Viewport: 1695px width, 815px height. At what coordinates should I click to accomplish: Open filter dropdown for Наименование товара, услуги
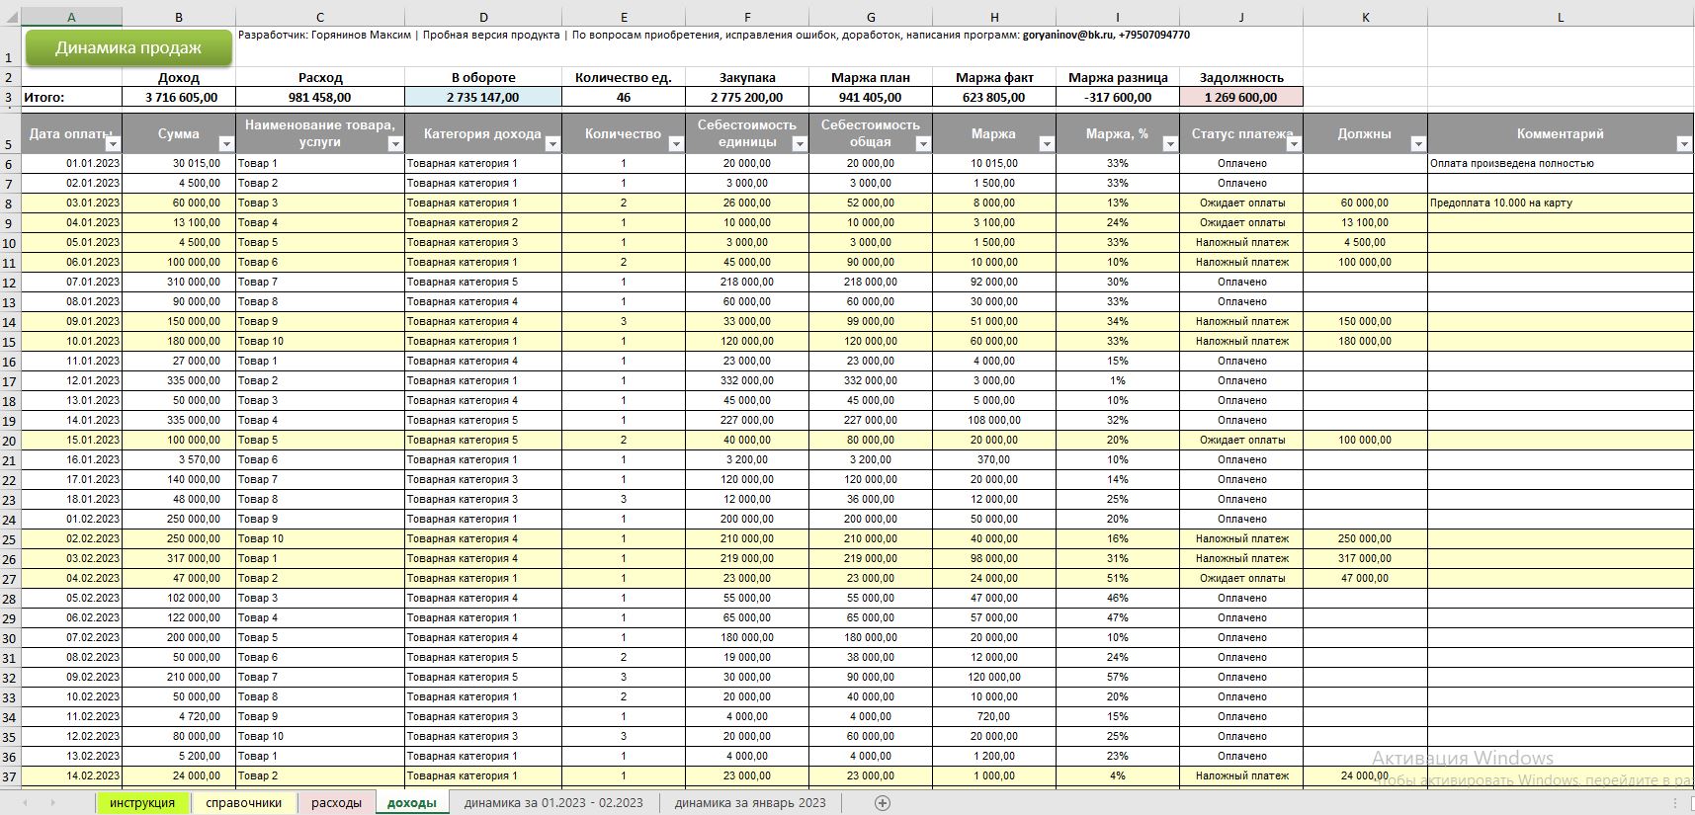pos(395,144)
